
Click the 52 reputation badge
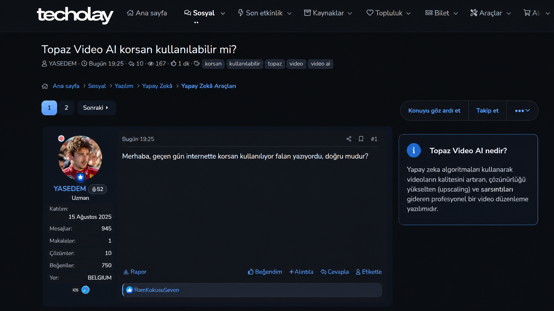(x=98, y=189)
